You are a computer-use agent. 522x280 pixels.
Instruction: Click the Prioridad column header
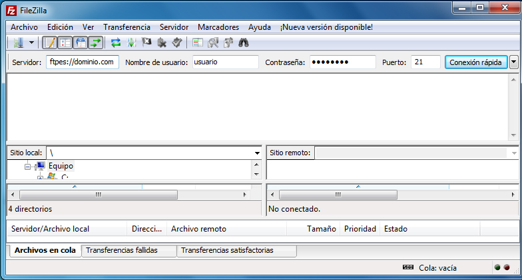360,229
